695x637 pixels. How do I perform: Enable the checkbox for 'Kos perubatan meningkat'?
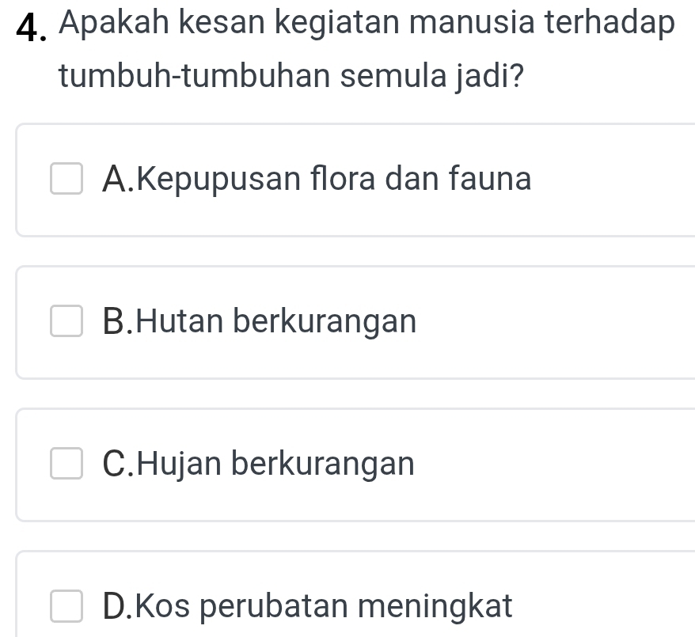pos(66,607)
